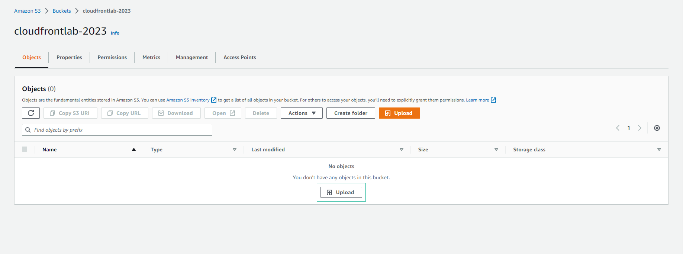683x254 pixels.
Task: Focus the Find objects by prefix field
Action: pos(117,130)
